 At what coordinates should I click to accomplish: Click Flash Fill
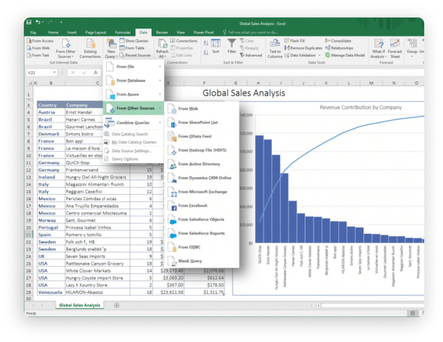294,41
